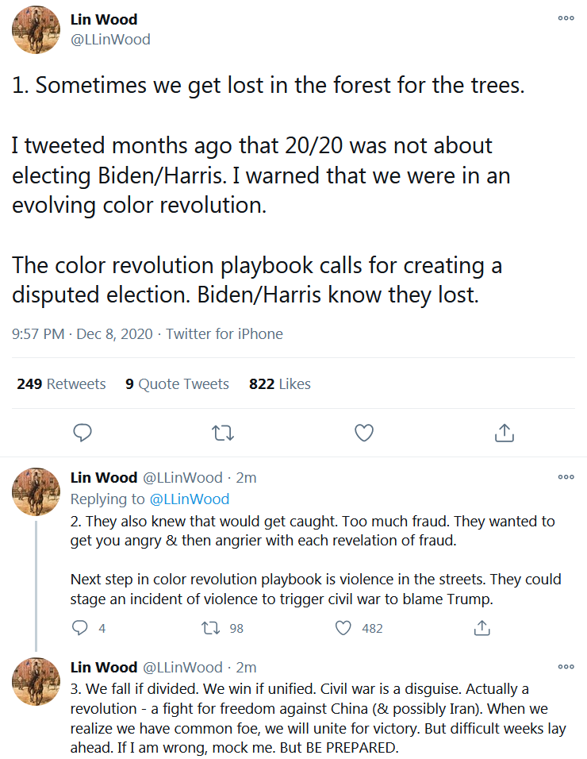Image resolution: width=587 pixels, height=759 pixels.
Task: View the 249 Retweets list
Action: pyautogui.click(x=61, y=384)
